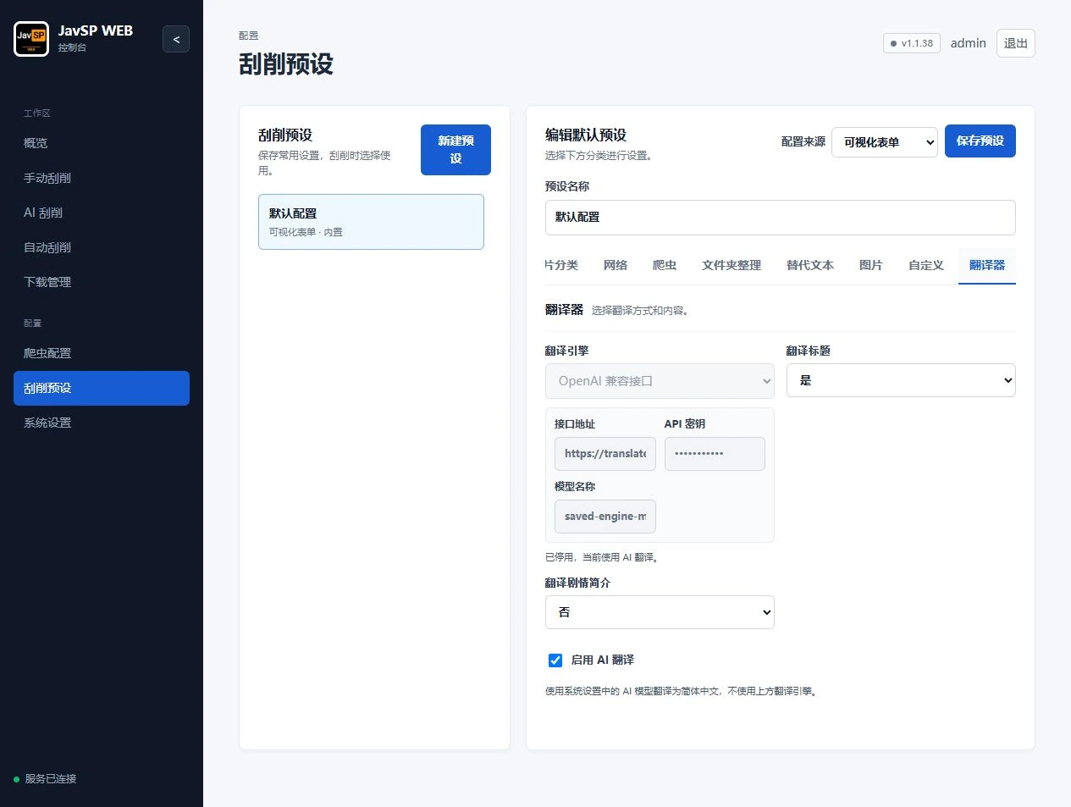1071x807 pixels.
Task: Go to AI 刮削 page
Action: pos(102,213)
